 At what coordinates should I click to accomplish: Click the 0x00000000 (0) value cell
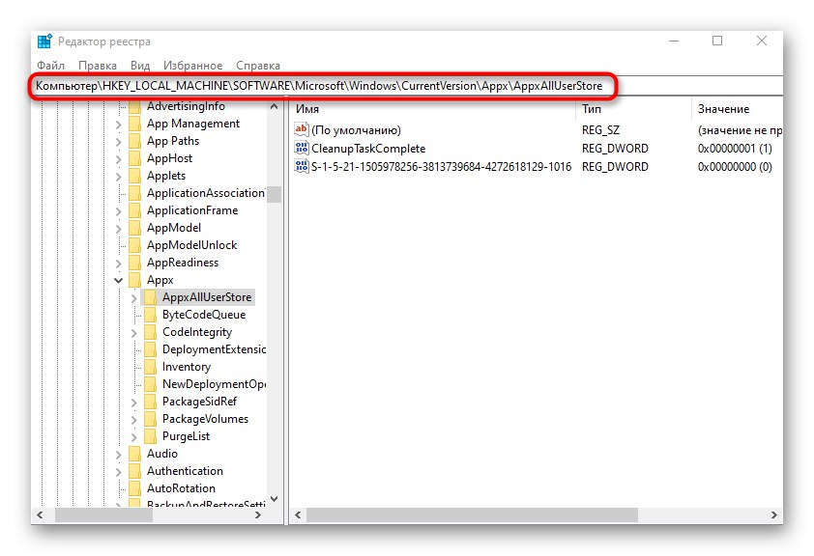click(735, 166)
